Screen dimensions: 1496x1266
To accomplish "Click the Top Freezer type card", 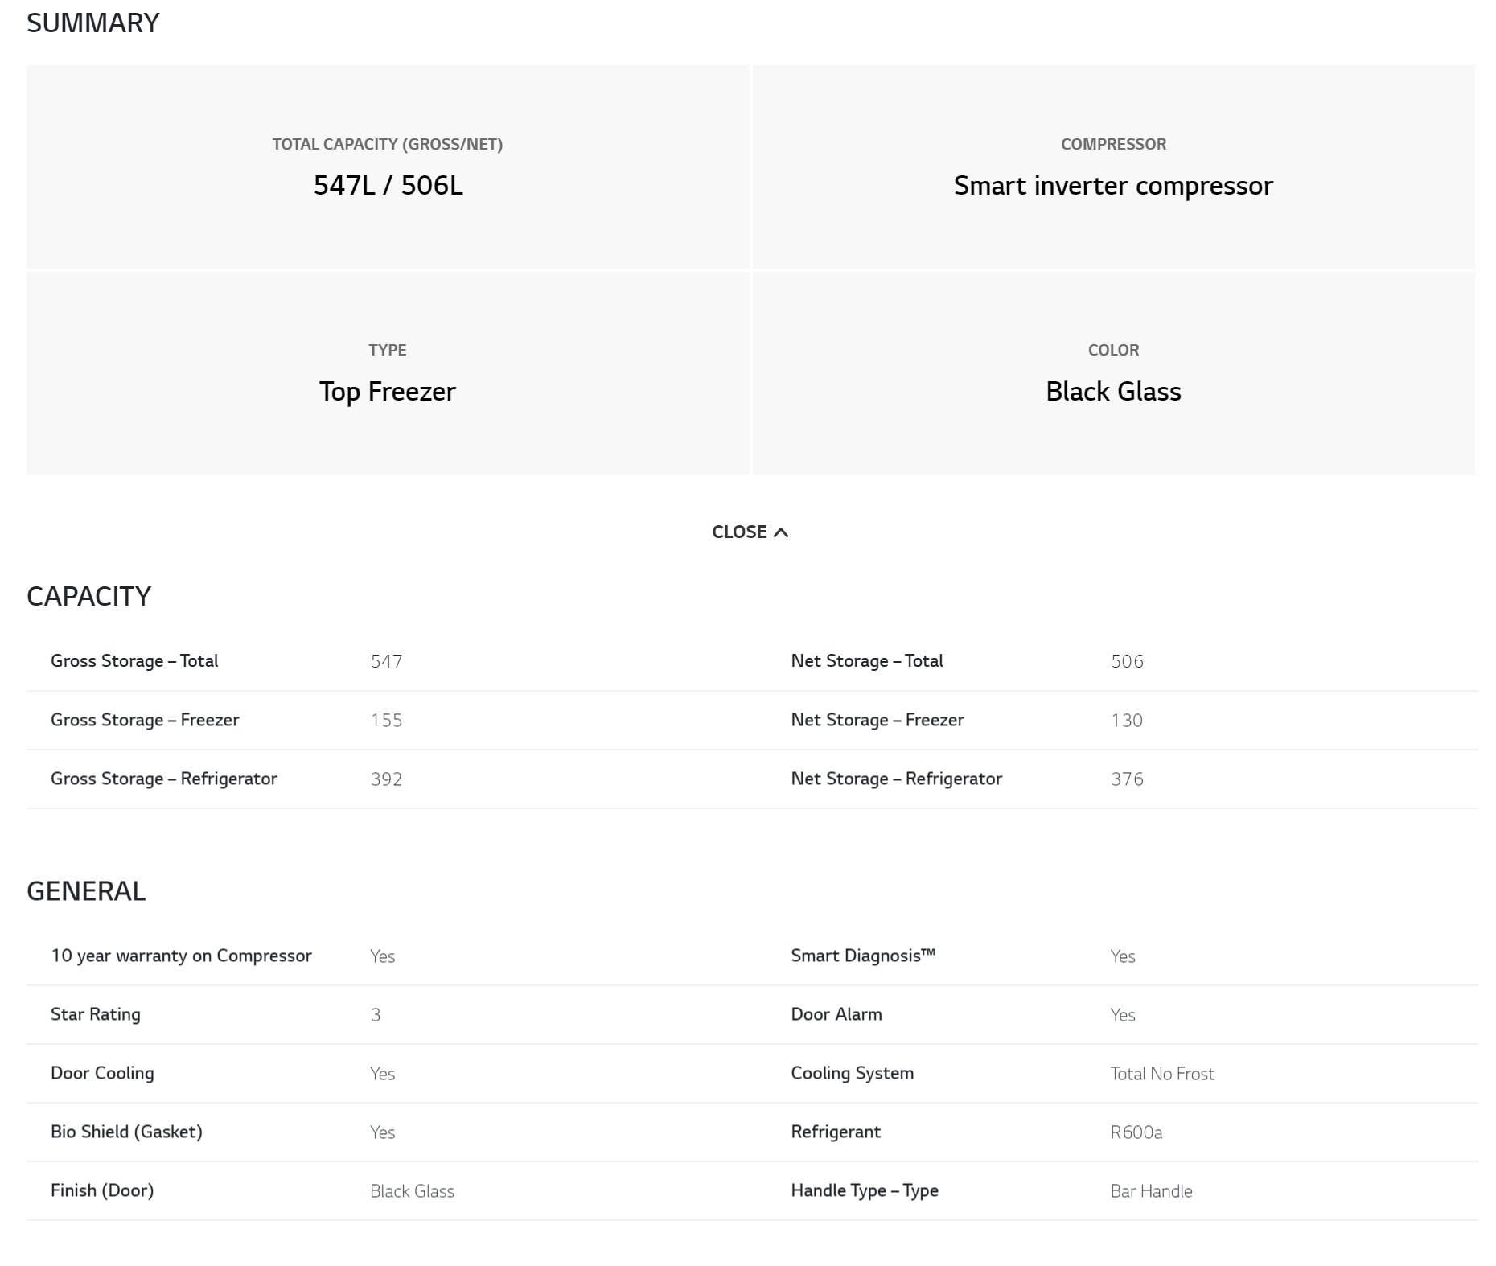I will (x=388, y=373).
